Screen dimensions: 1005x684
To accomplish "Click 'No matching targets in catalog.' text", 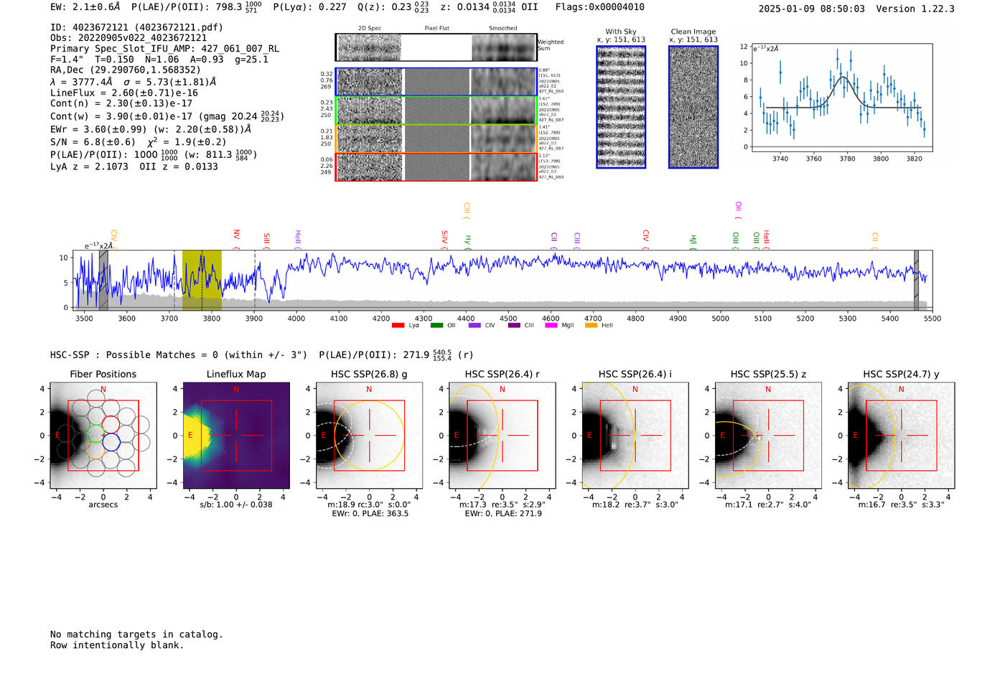I will pos(136,634).
